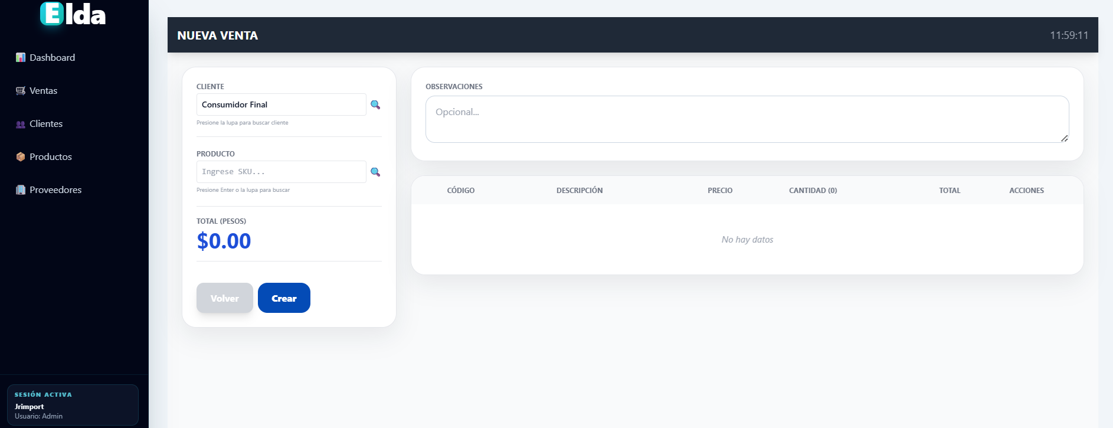Click the Clientes people icon
Viewport: 1113px width, 428px height.
(21, 124)
